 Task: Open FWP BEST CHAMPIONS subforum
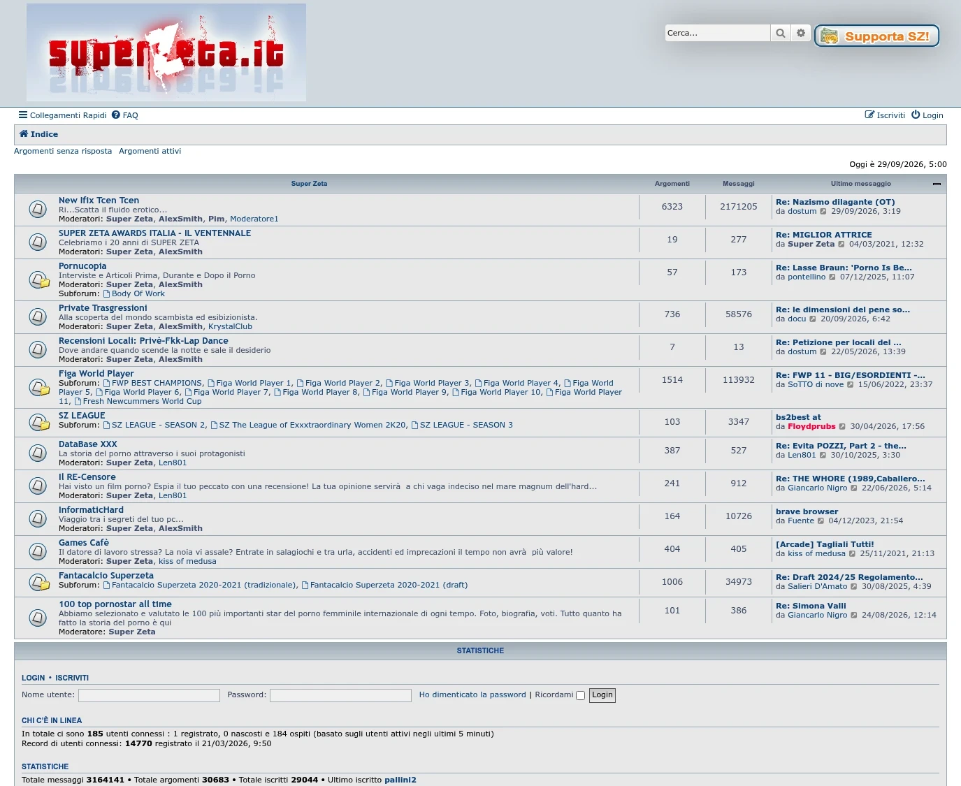152,383
